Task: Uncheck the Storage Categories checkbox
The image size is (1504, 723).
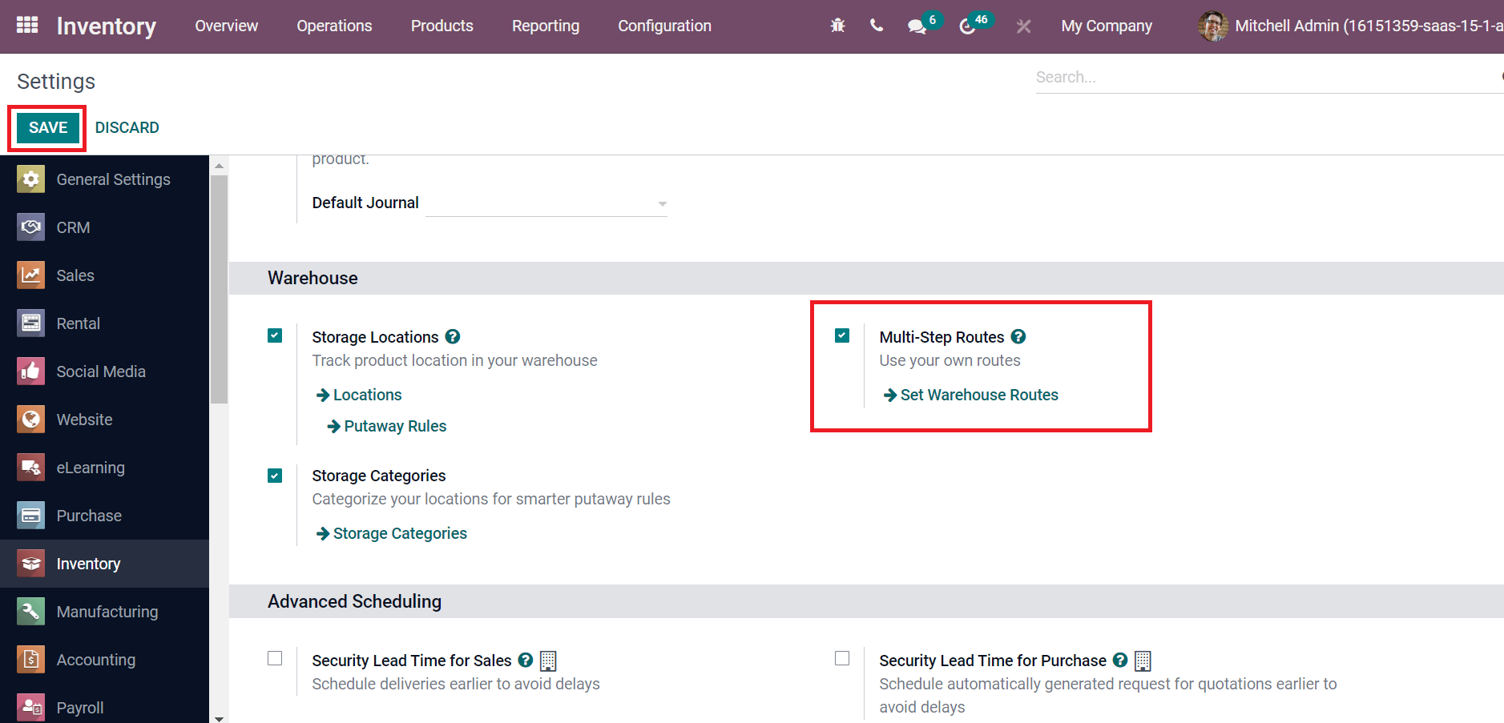Action: pos(275,476)
